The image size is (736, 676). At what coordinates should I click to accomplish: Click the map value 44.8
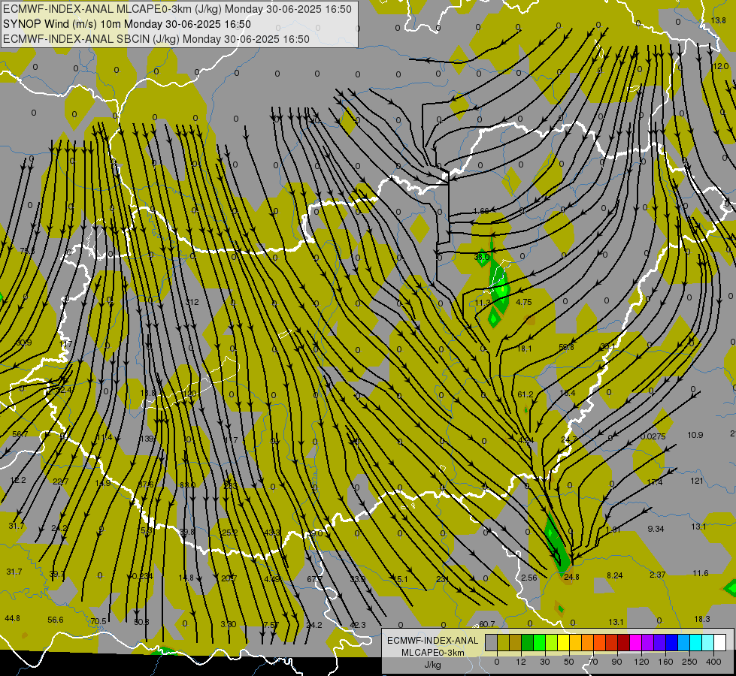12,618
